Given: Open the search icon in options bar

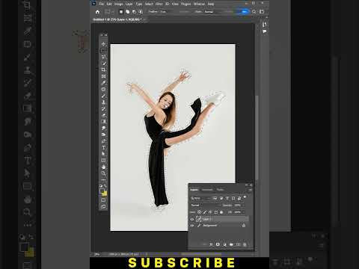Looking at the screenshot, I should (x=254, y=12).
